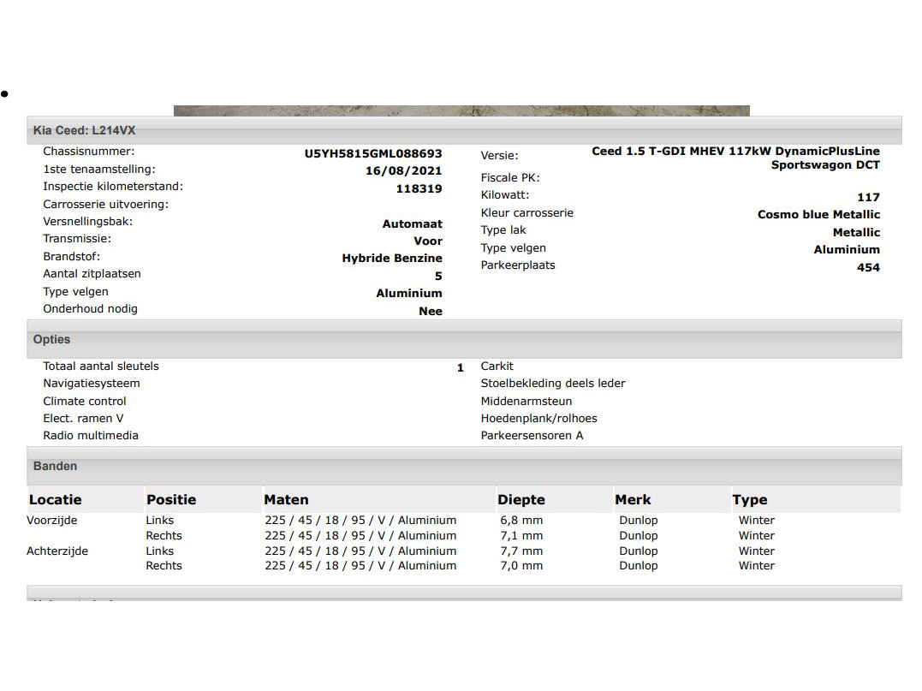Click the 7,7 mm tire depth value
The width and height of the screenshot is (922, 691).
pos(521,551)
